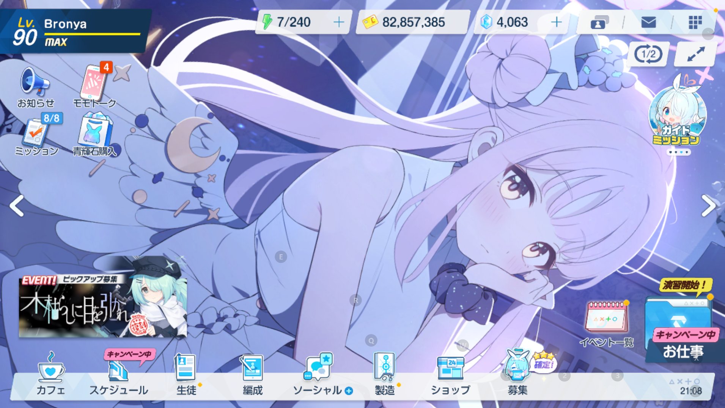725x408 pixels.
Task: Open the mailbox envelope icon
Action: [x=648, y=23]
